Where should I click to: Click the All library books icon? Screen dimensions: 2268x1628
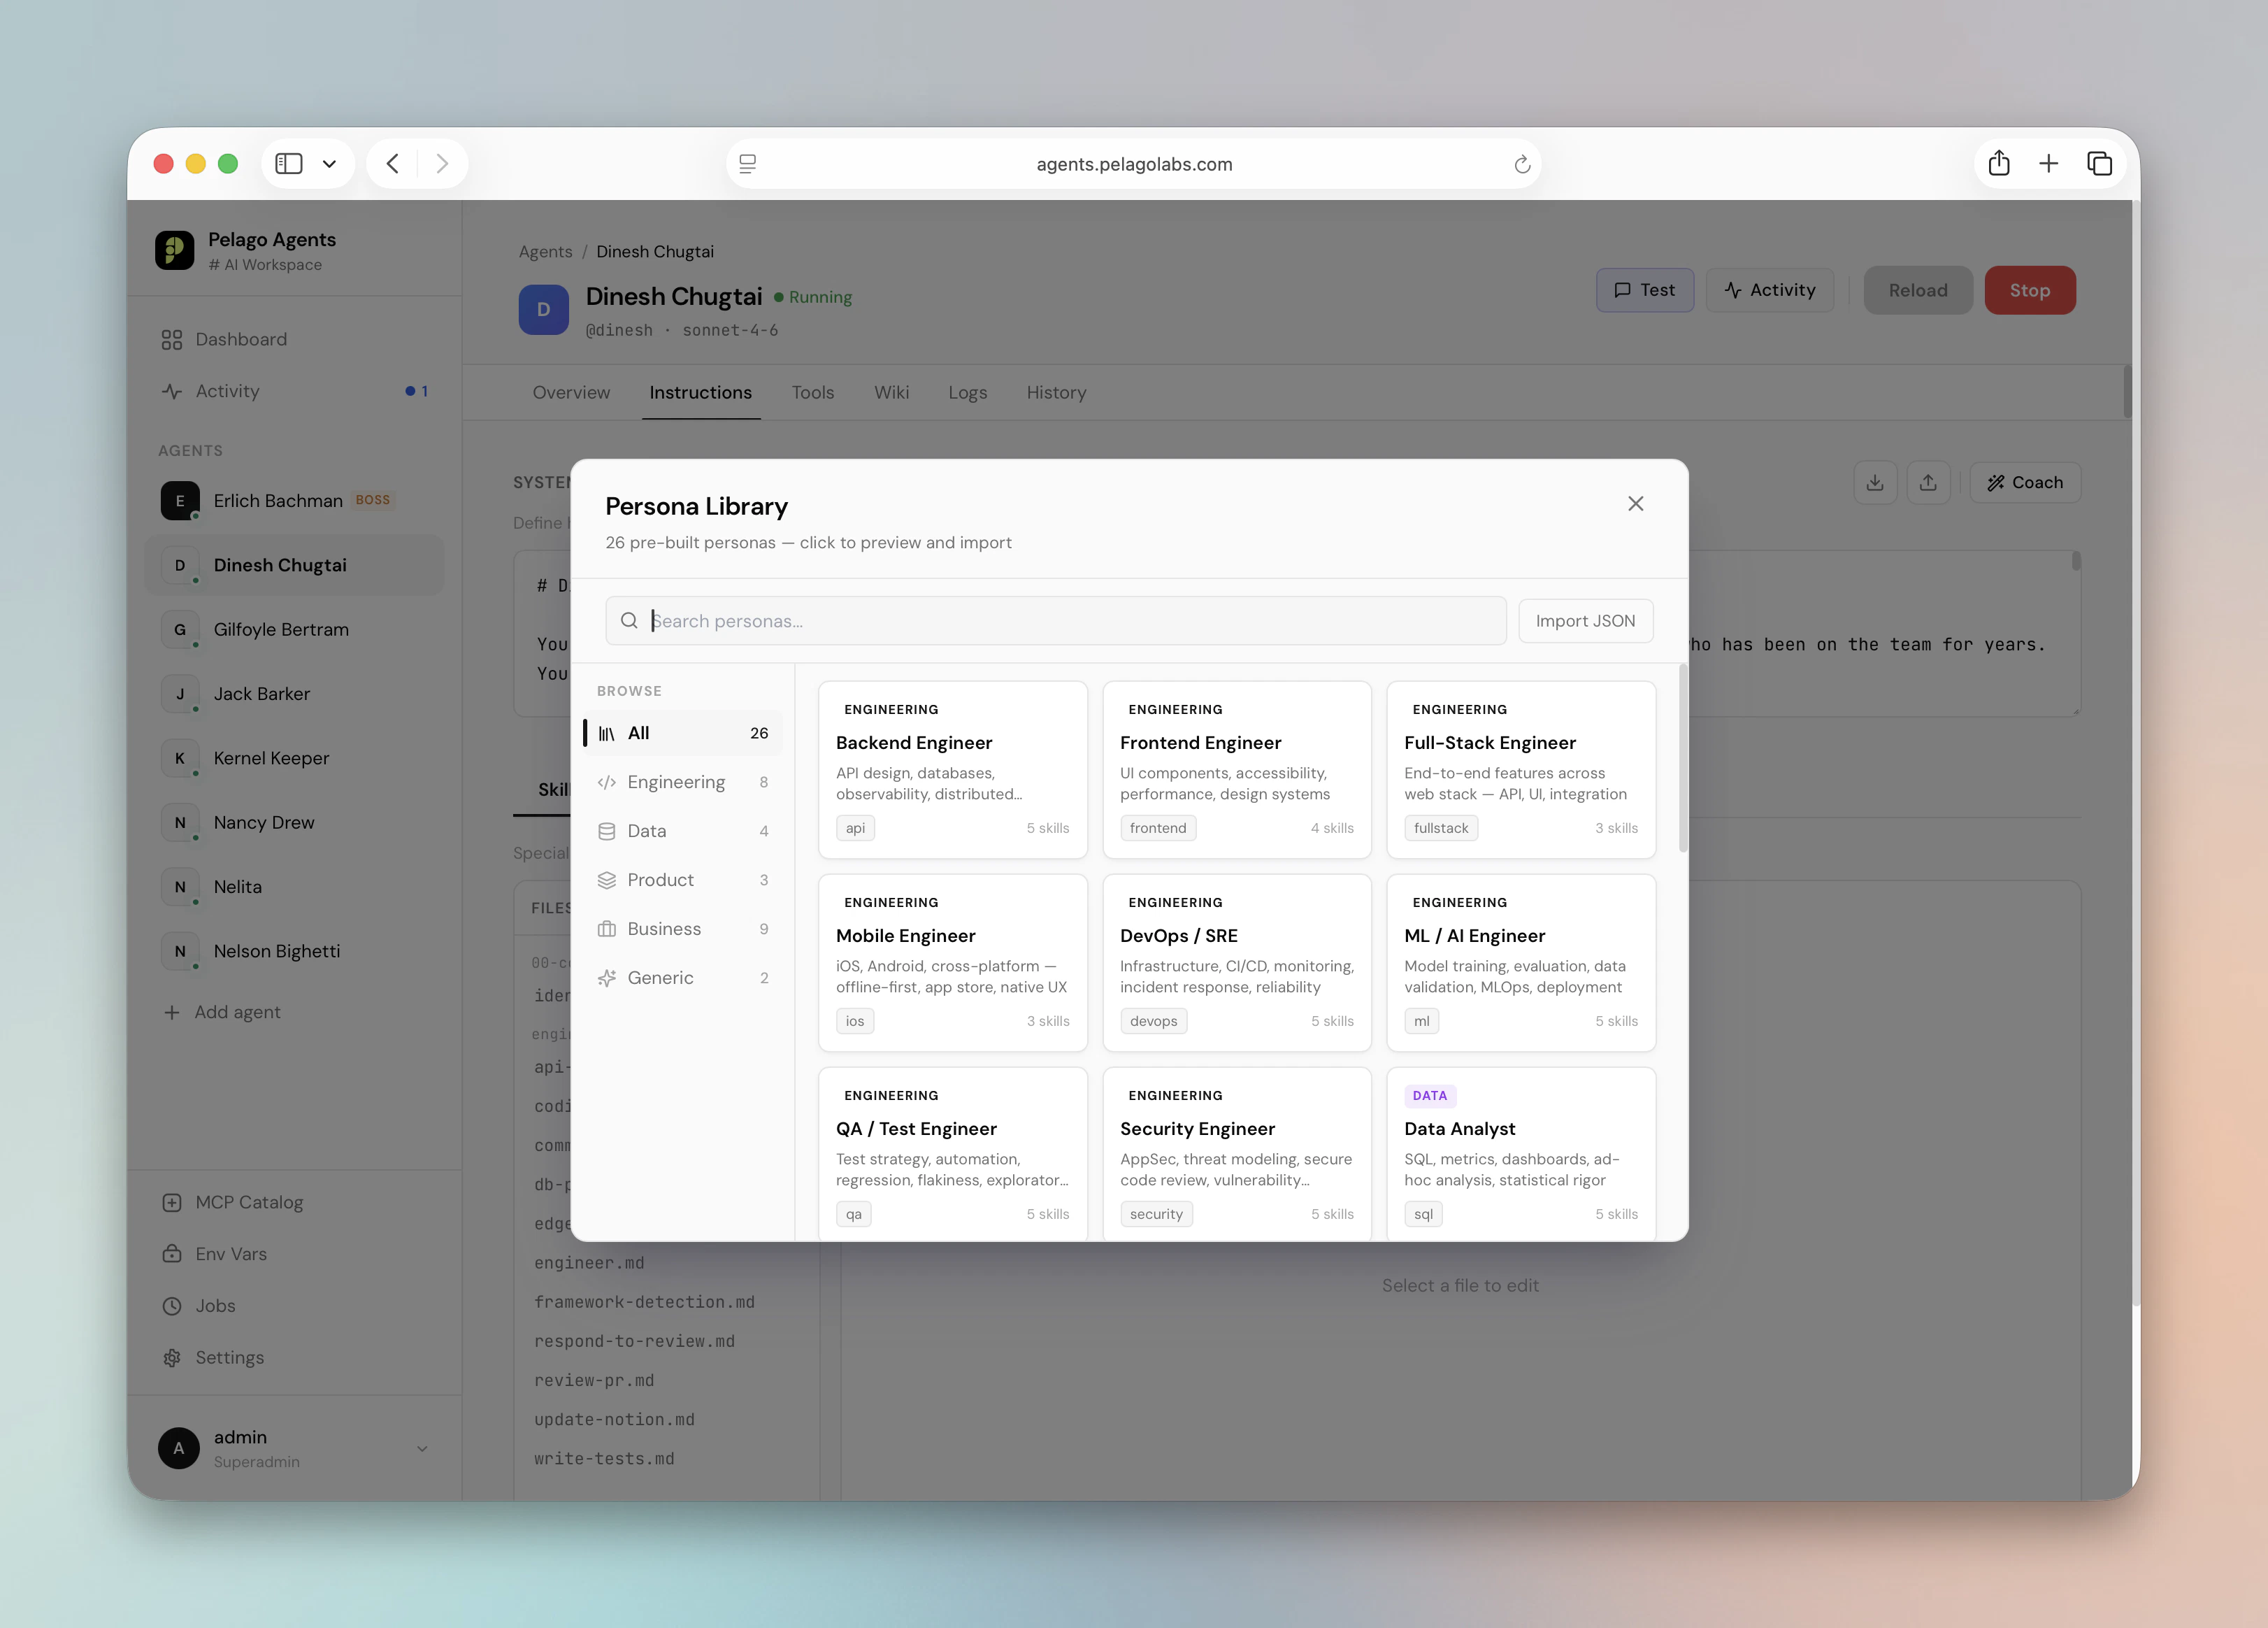606,733
